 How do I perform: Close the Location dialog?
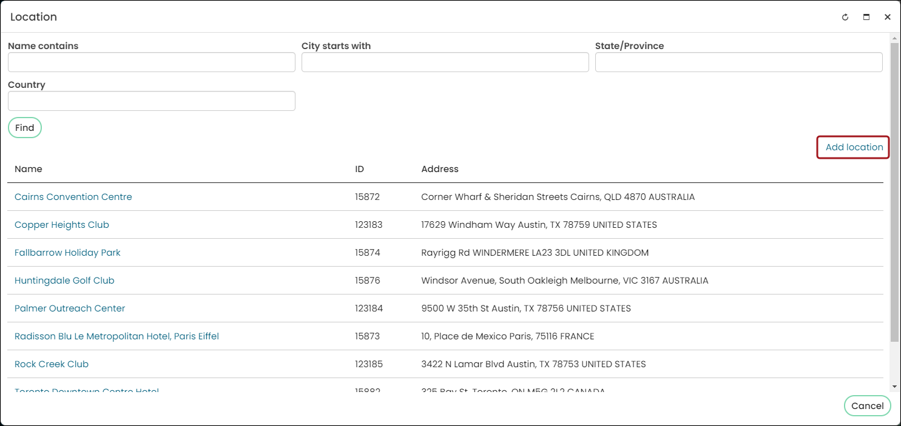click(x=888, y=18)
